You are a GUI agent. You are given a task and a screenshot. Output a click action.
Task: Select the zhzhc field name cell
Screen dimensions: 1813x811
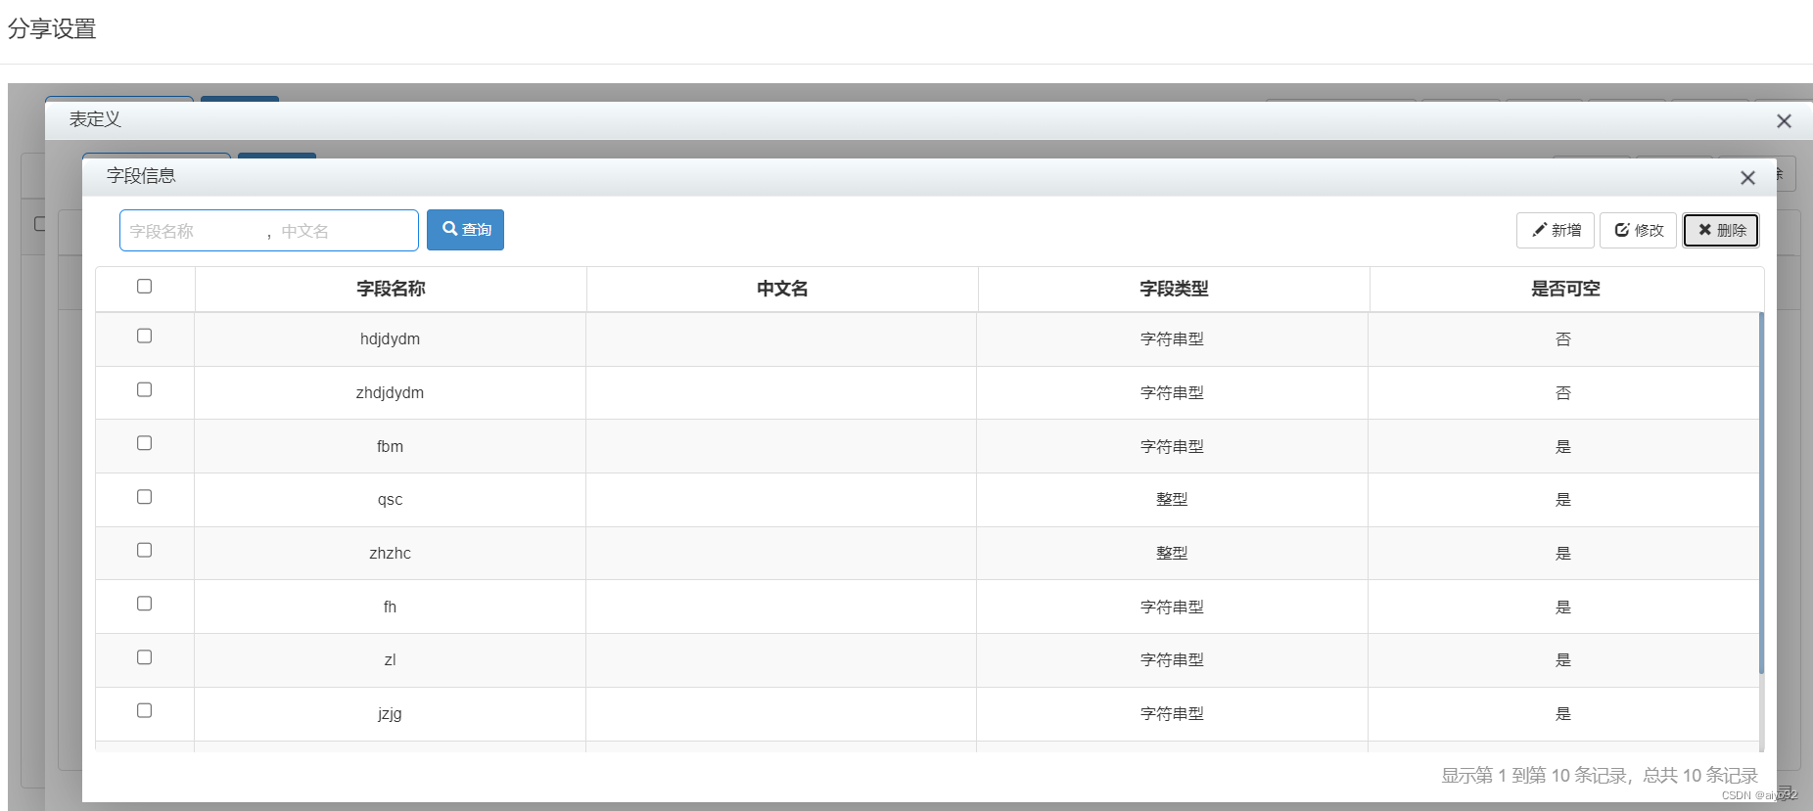click(x=390, y=554)
